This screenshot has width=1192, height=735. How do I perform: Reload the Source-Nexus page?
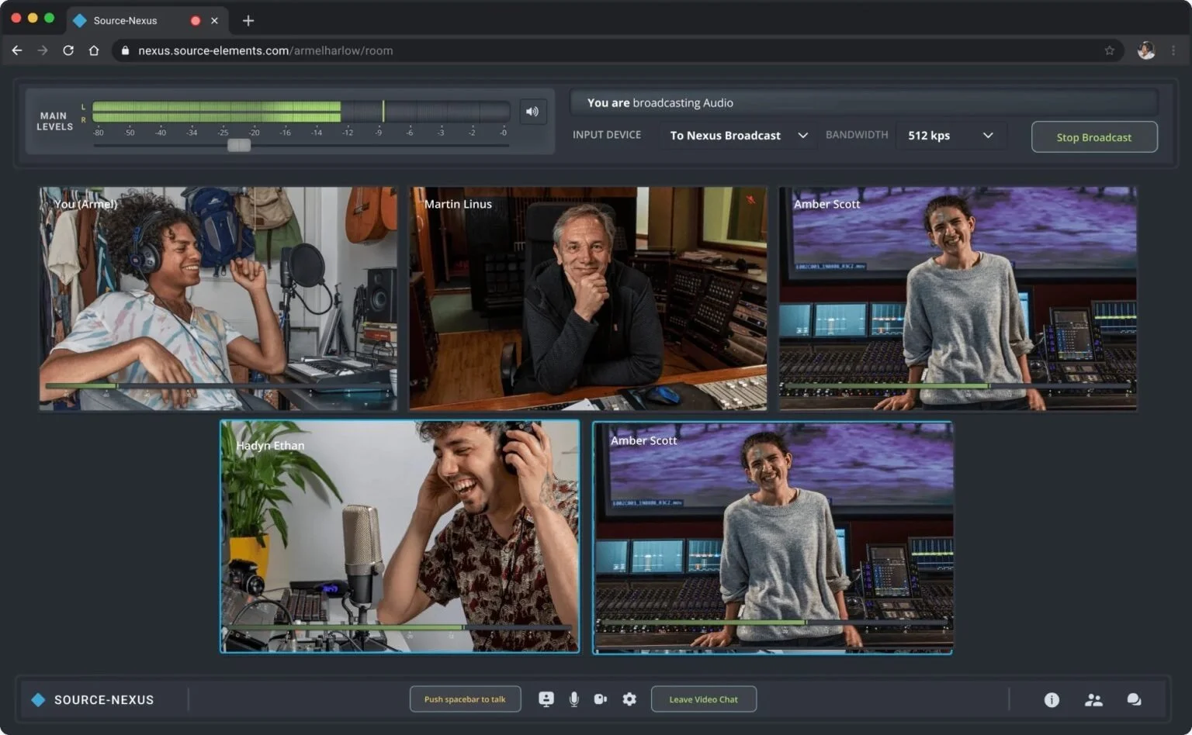(x=68, y=50)
